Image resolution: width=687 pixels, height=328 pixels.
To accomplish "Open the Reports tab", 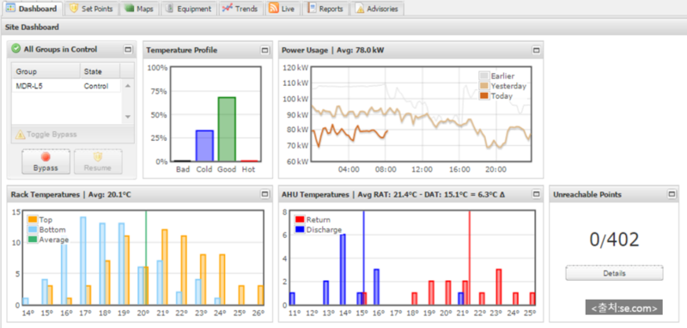I will [x=325, y=9].
